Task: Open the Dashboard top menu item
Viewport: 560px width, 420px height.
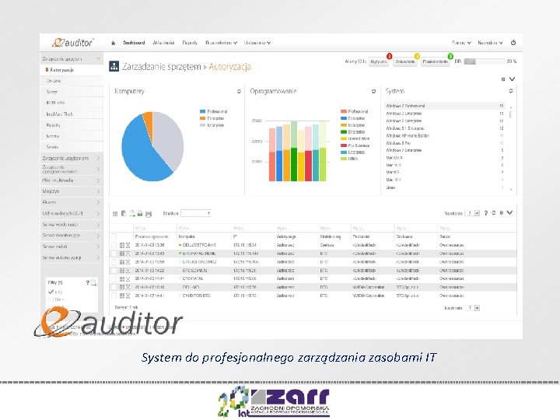Action: [x=134, y=43]
